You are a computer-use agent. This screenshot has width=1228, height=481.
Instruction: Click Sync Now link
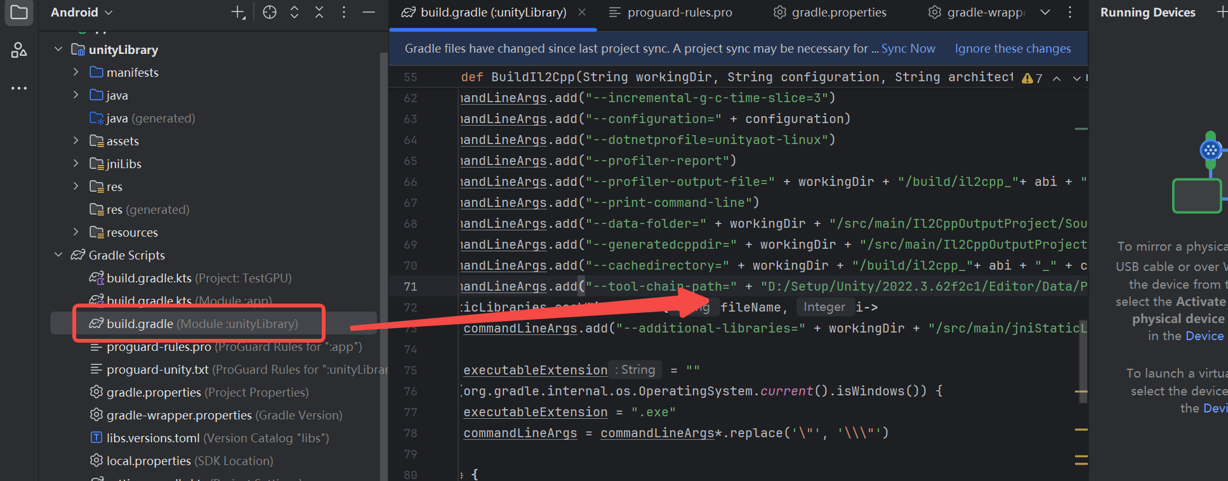pyautogui.click(x=908, y=48)
